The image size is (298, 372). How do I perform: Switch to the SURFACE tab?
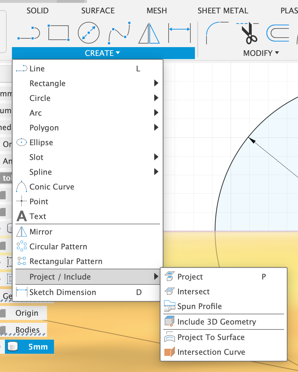98,11
